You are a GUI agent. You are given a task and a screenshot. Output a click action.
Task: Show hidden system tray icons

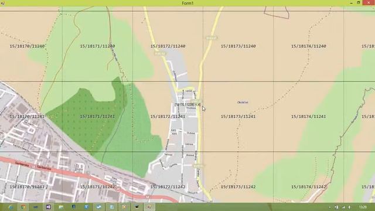(330, 207)
